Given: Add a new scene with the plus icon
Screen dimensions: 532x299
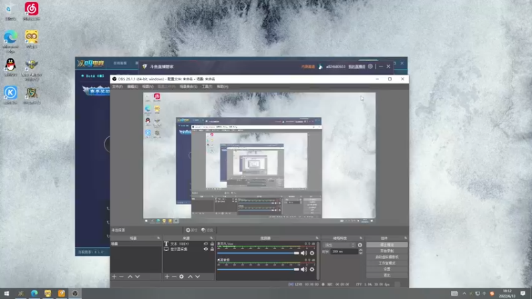Looking at the screenshot, I should click(114, 276).
